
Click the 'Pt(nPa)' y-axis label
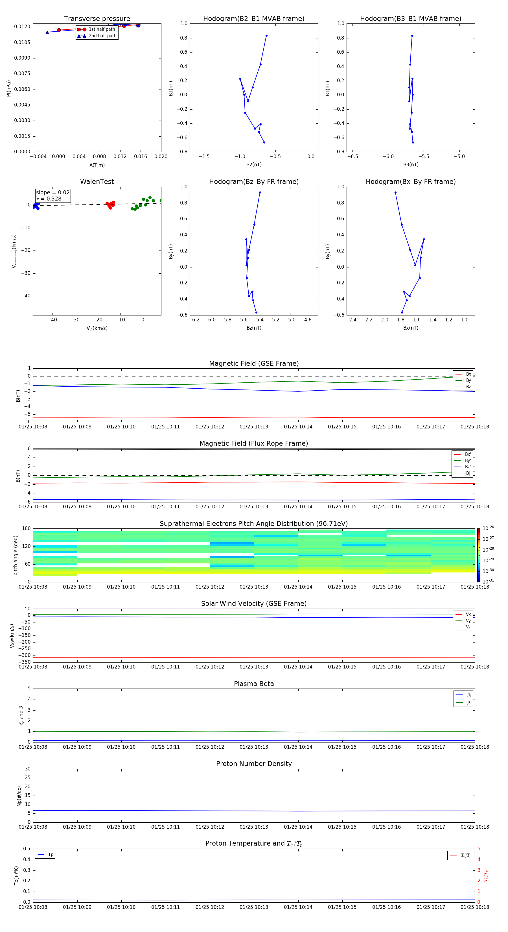click(9, 88)
